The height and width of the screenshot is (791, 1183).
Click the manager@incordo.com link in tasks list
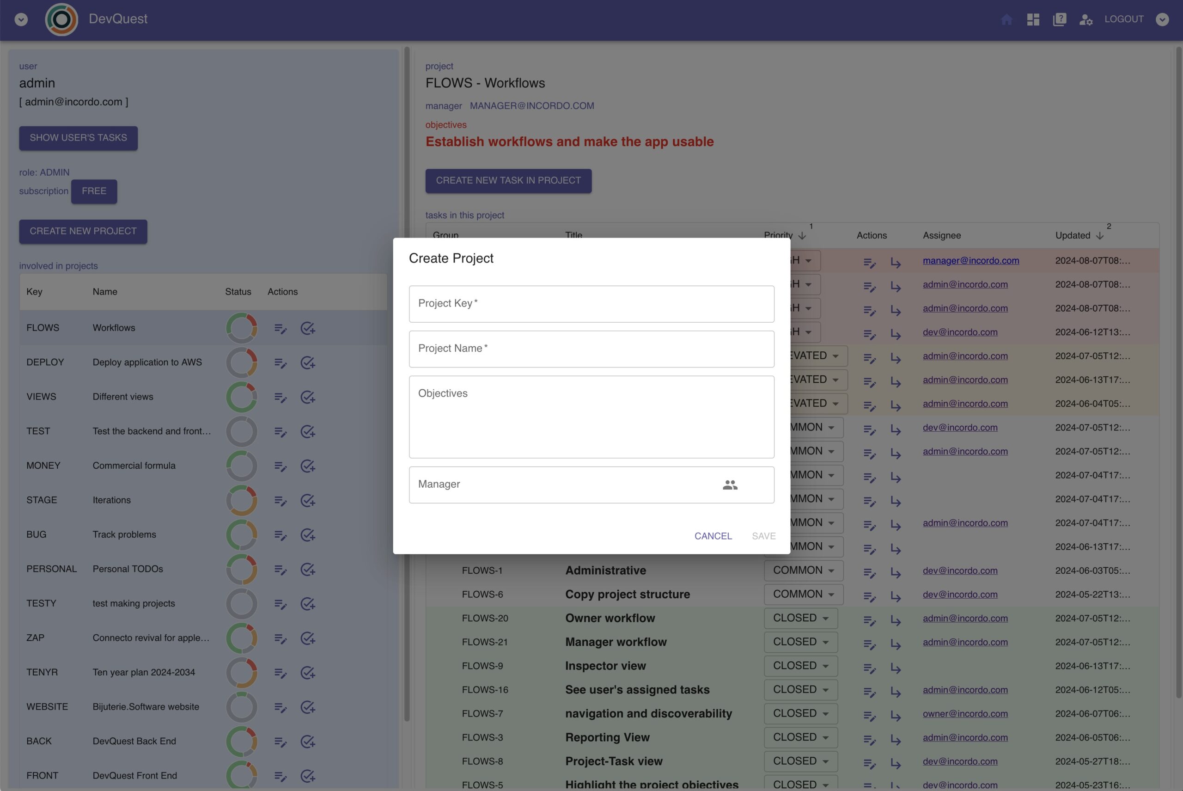point(970,261)
